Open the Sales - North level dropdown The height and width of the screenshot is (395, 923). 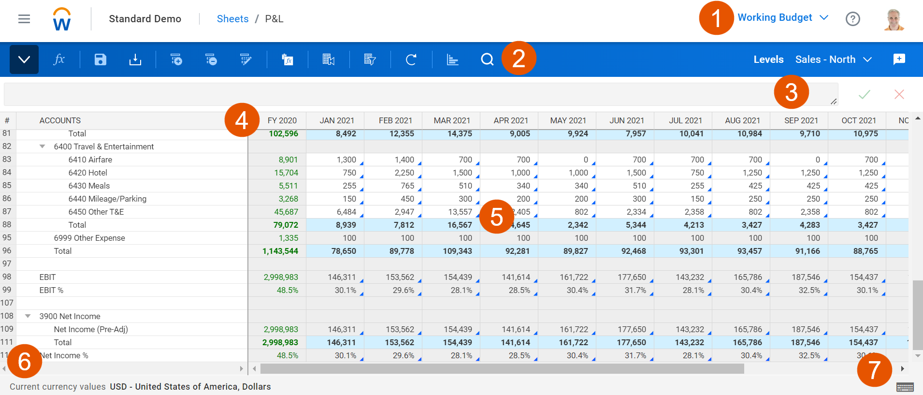pos(834,59)
